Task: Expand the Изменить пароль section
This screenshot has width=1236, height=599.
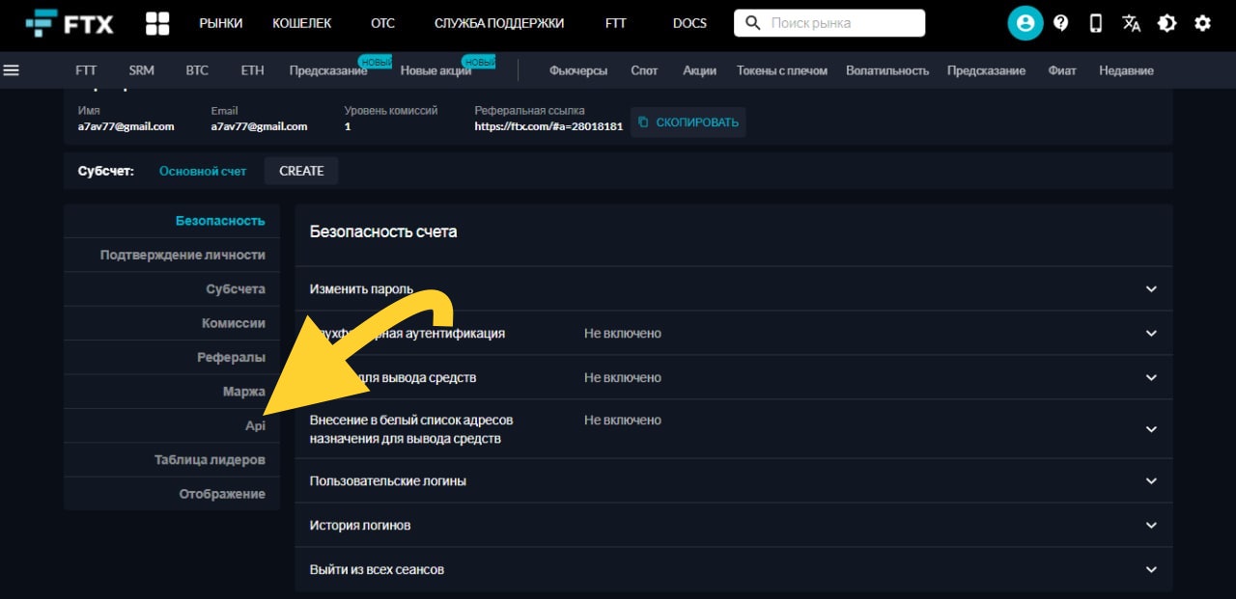Action: coord(1150,288)
